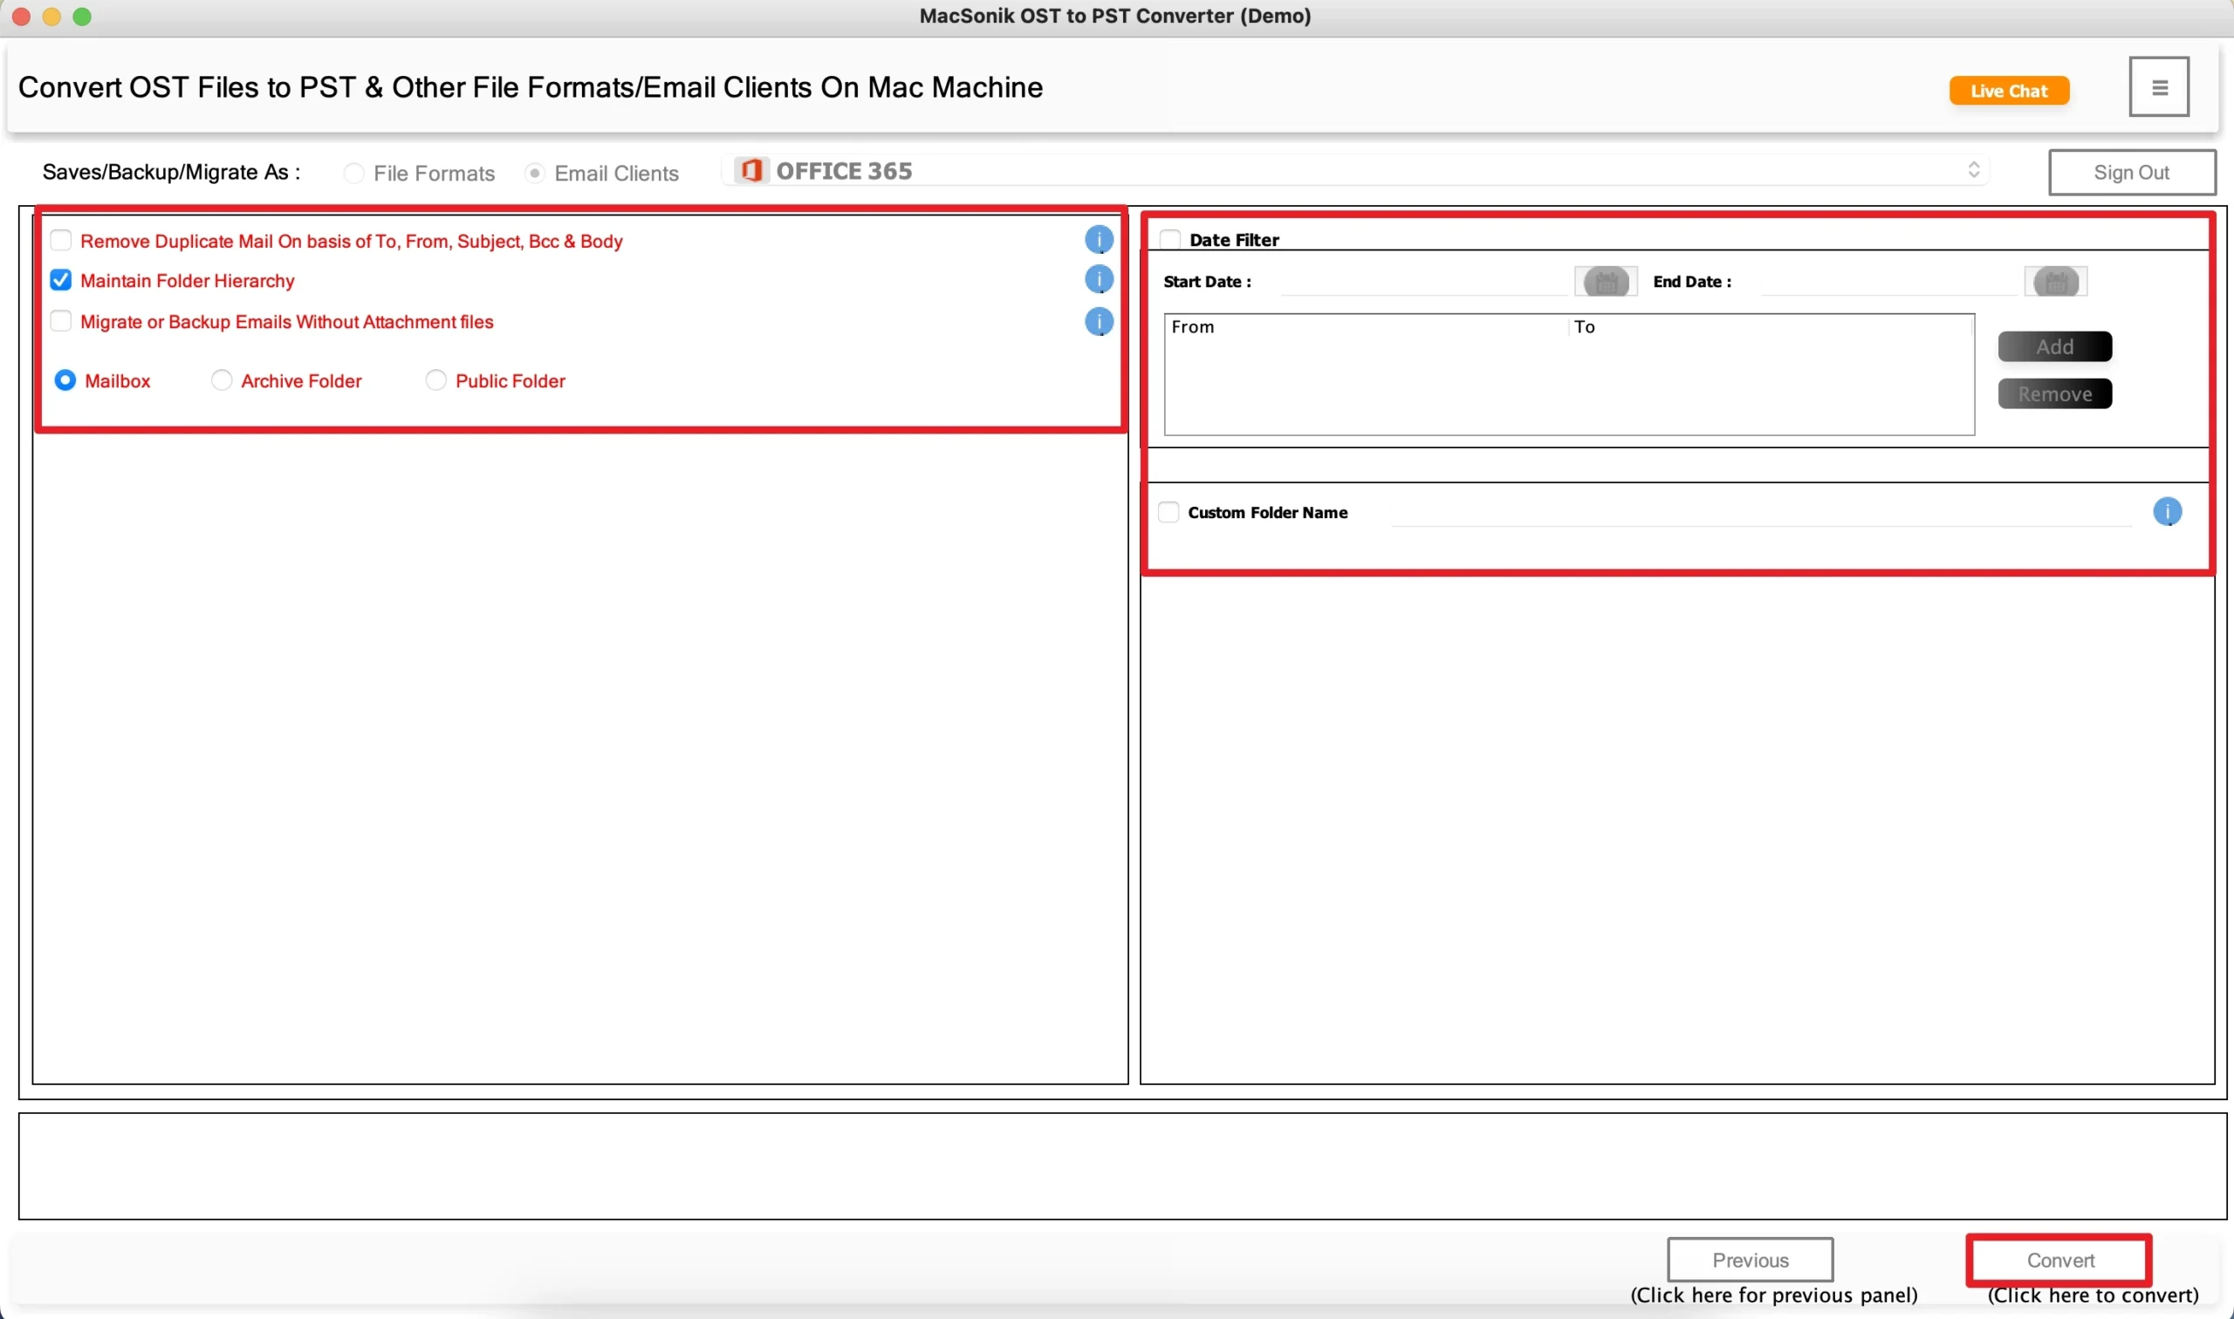The image size is (2234, 1319).
Task: Open the hamburger menu
Action: (x=2158, y=87)
